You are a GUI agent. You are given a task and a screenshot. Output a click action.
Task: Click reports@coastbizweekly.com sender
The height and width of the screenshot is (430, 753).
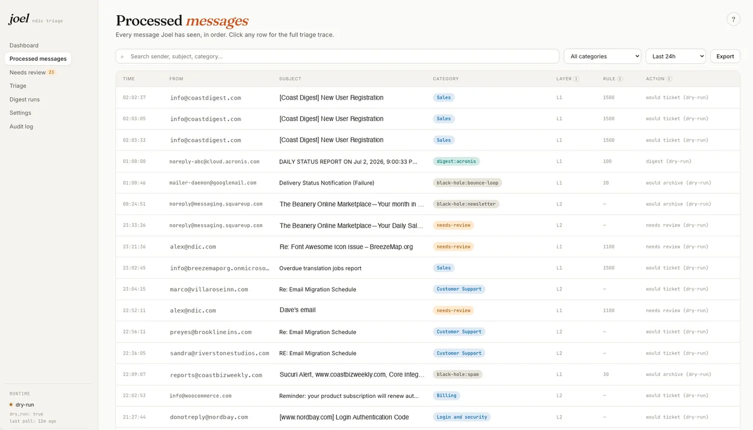pos(216,375)
